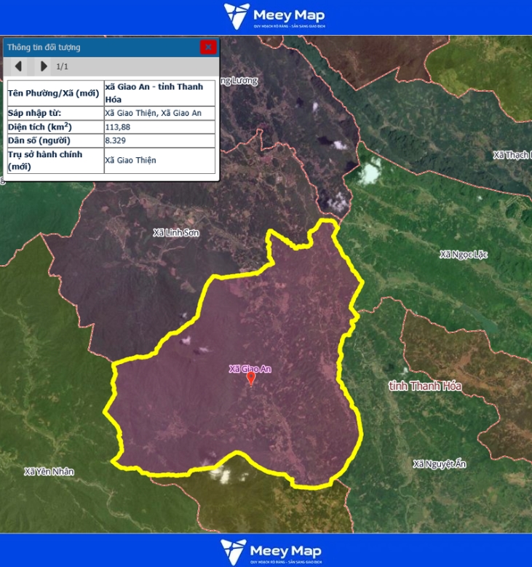Screen dimensions: 532x567
Task: Go to the previous object record arrow
Action: pos(19,66)
